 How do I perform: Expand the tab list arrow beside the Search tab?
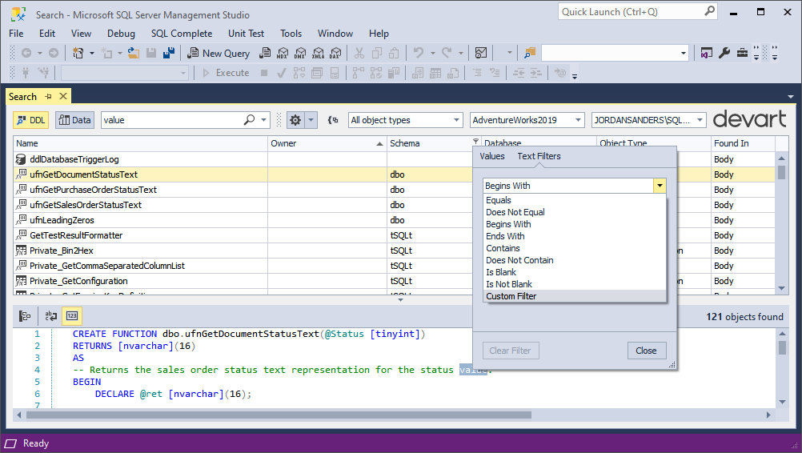[791, 97]
